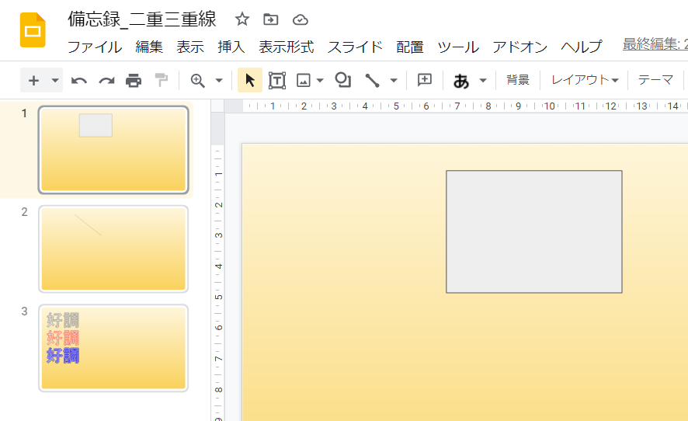The image size is (688, 421).
Task: Insert an image with image icon
Action: [x=304, y=81]
